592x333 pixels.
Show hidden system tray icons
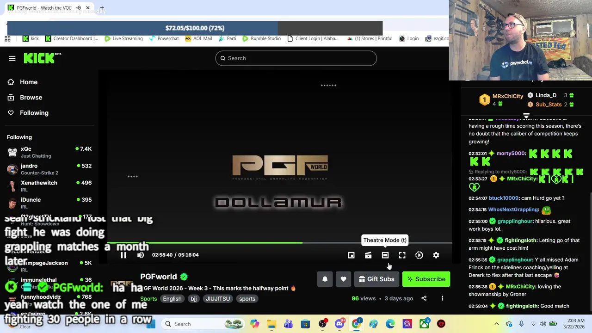[497, 324]
